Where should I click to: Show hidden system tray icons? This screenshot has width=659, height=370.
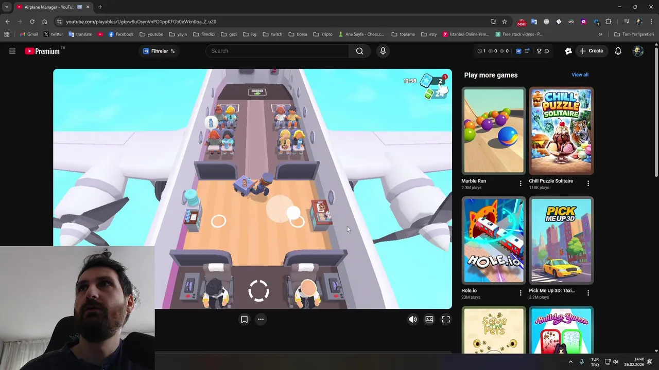click(x=570, y=362)
